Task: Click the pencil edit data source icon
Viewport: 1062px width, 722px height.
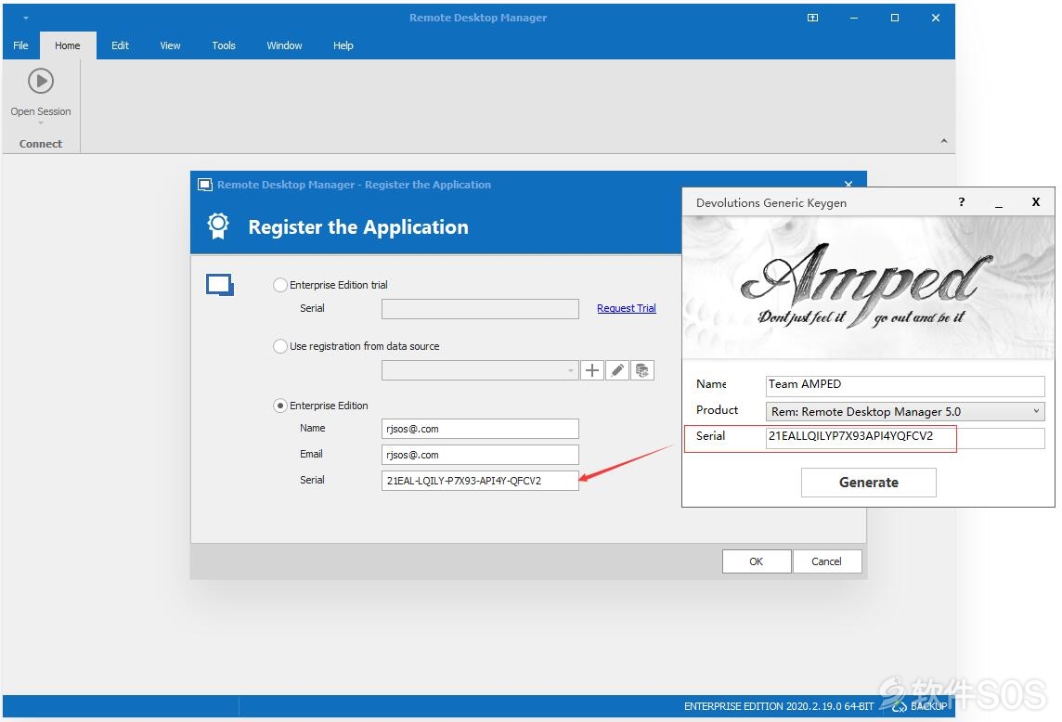Action: pos(617,370)
